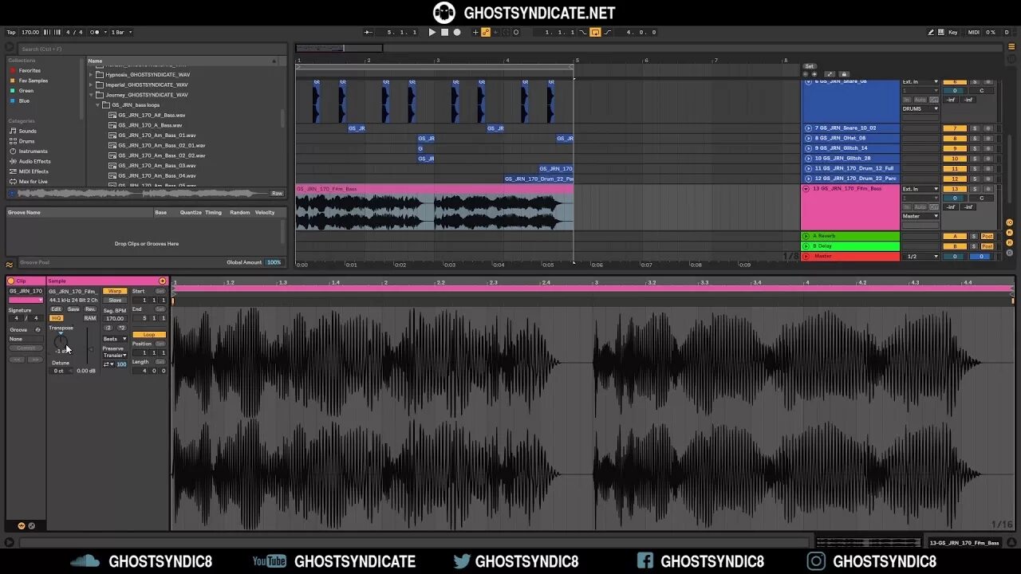Click the Quantize groove column header
This screenshot has height=574, width=1021.
click(191, 213)
